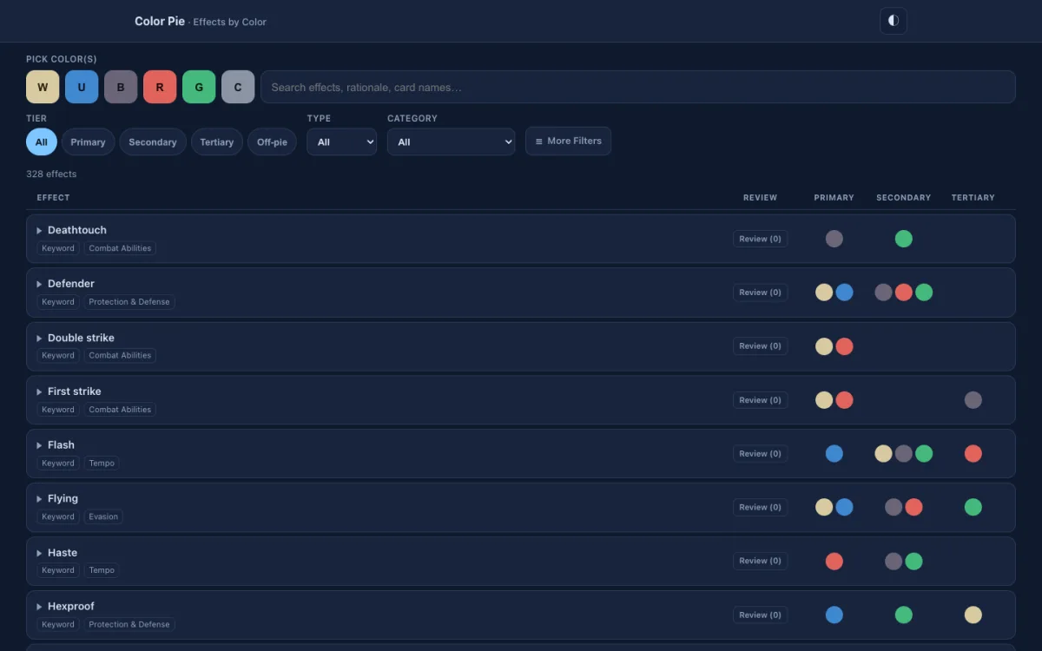This screenshot has height=651, width=1042.
Task: Click Review (0) for Double strike
Action: (761, 346)
